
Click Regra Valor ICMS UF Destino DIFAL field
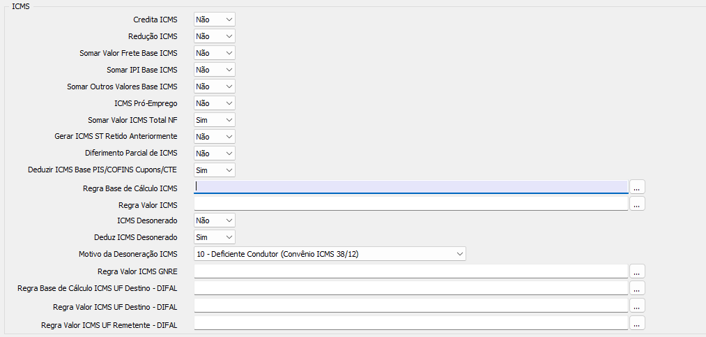(411, 306)
